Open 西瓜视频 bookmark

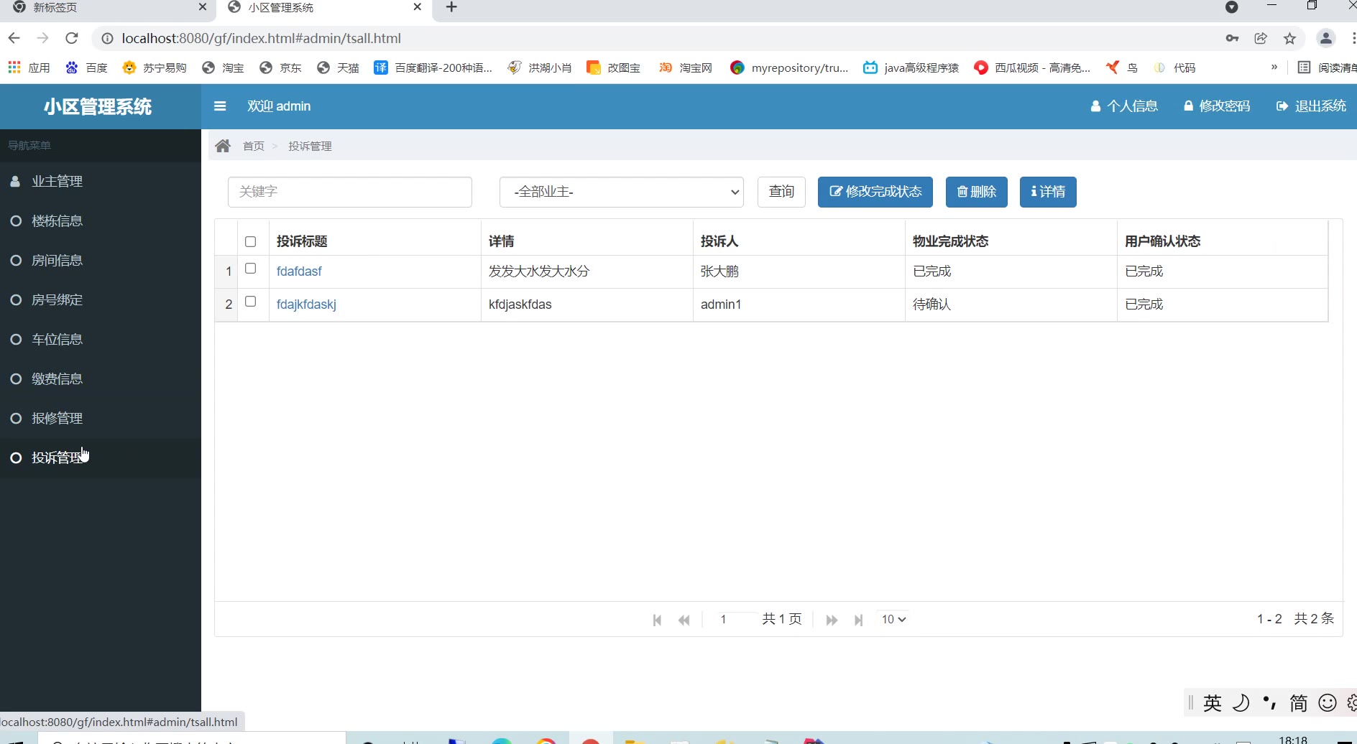tap(1032, 68)
